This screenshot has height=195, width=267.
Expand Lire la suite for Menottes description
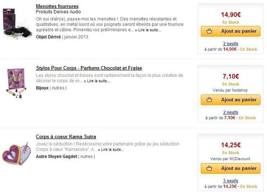point(148,30)
